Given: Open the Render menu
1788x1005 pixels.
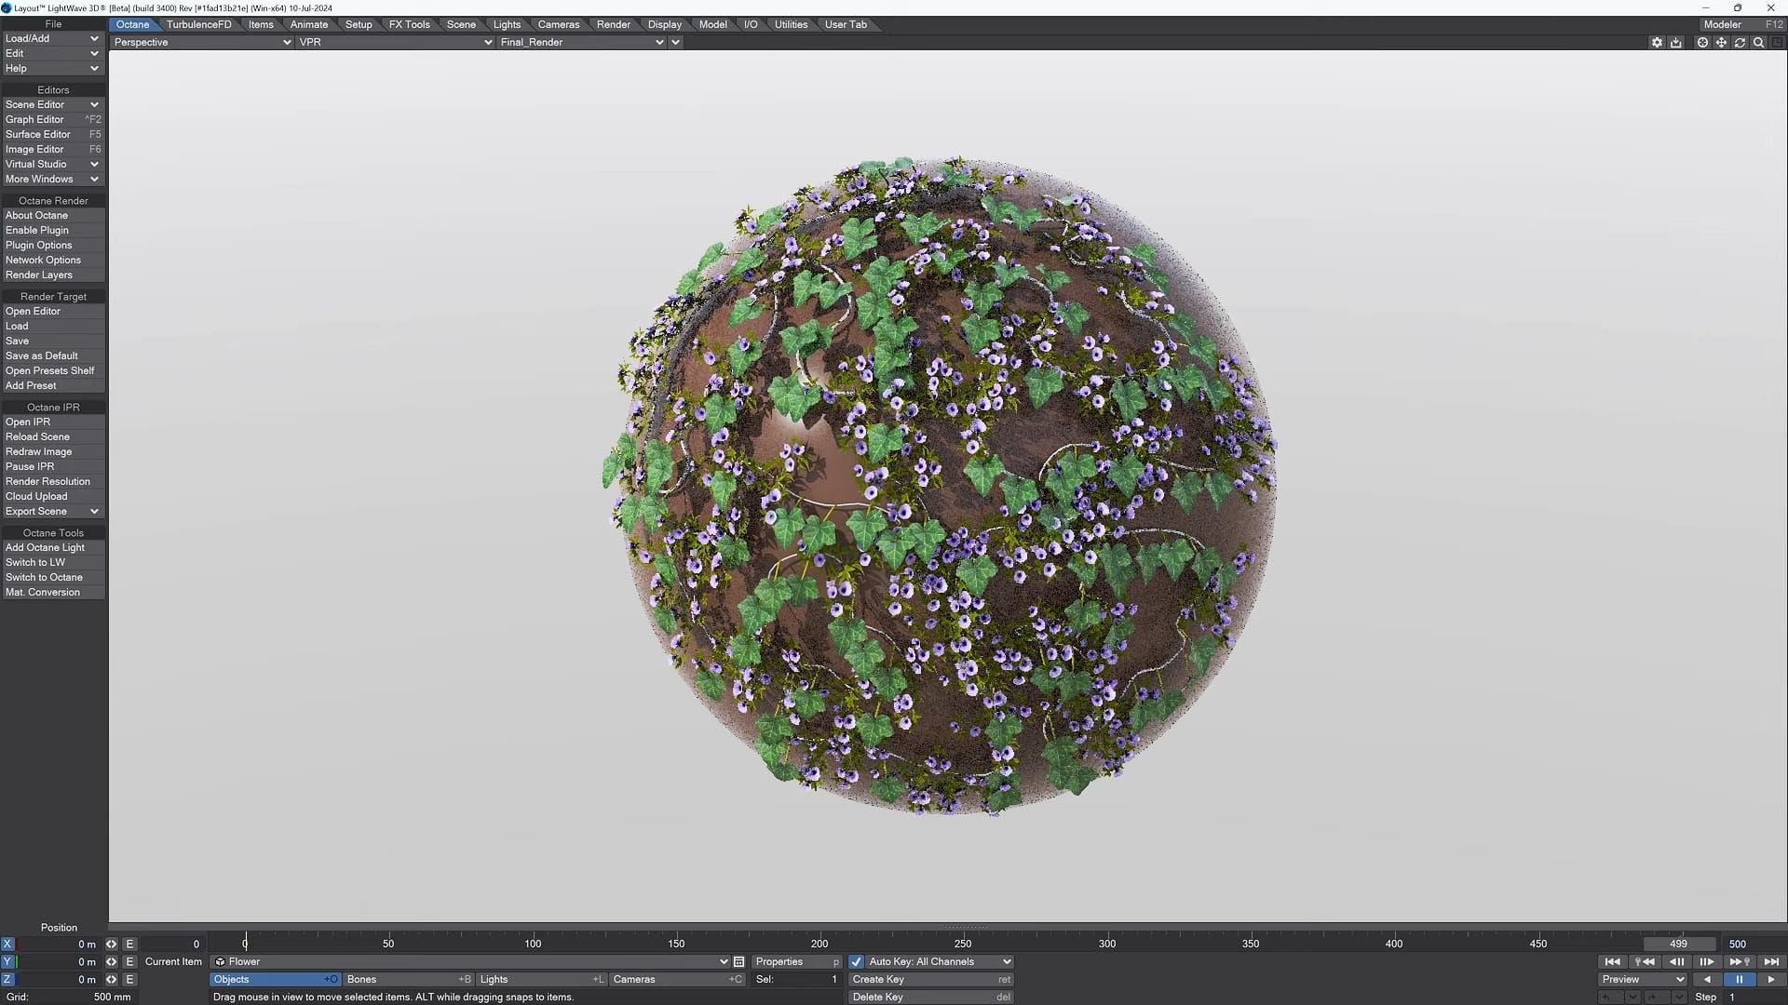Looking at the screenshot, I should click(x=613, y=24).
